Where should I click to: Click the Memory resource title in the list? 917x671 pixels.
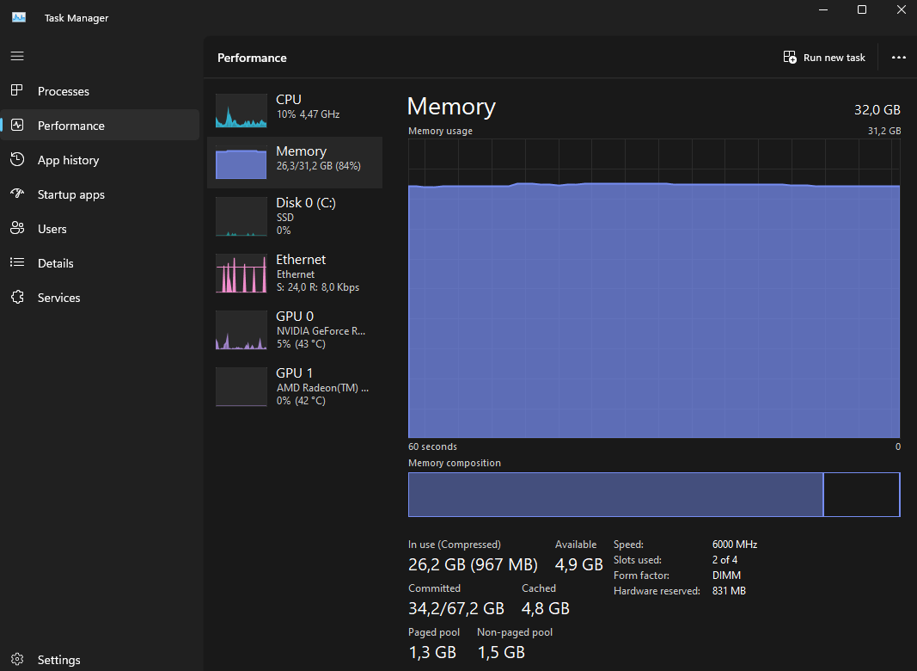point(301,151)
